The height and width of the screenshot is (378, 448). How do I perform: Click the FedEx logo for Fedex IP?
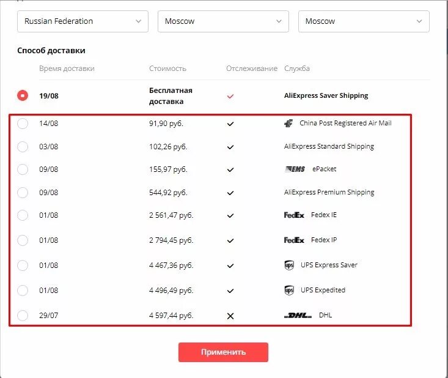coord(294,240)
